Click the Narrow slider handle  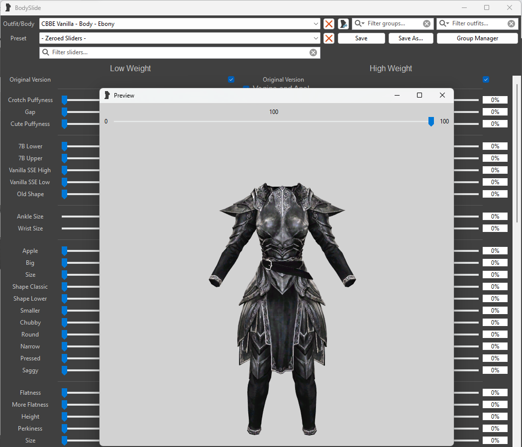(65, 346)
